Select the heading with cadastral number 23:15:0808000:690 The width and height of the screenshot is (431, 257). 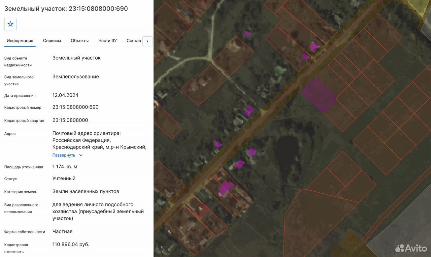pos(66,9)
